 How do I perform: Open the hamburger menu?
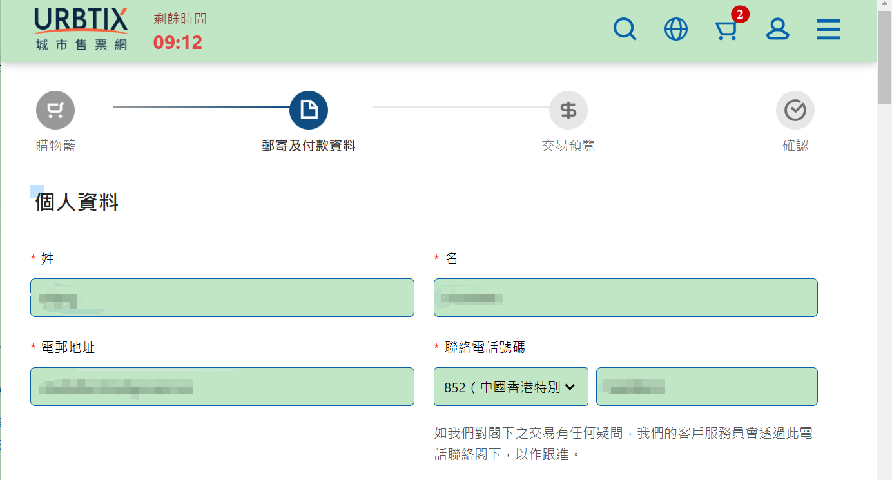click(828, 29)
